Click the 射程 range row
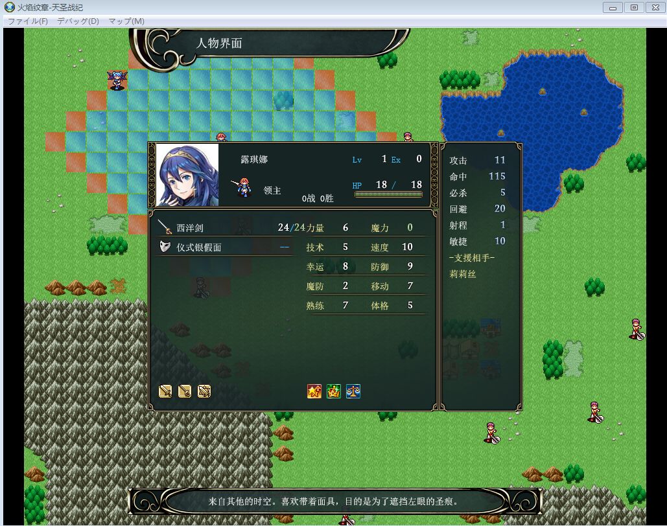Viewport: 667px width, 526px height. [477, 225]
